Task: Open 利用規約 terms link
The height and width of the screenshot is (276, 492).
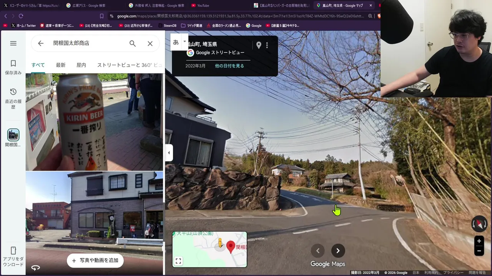Action: tap(431, 273)
